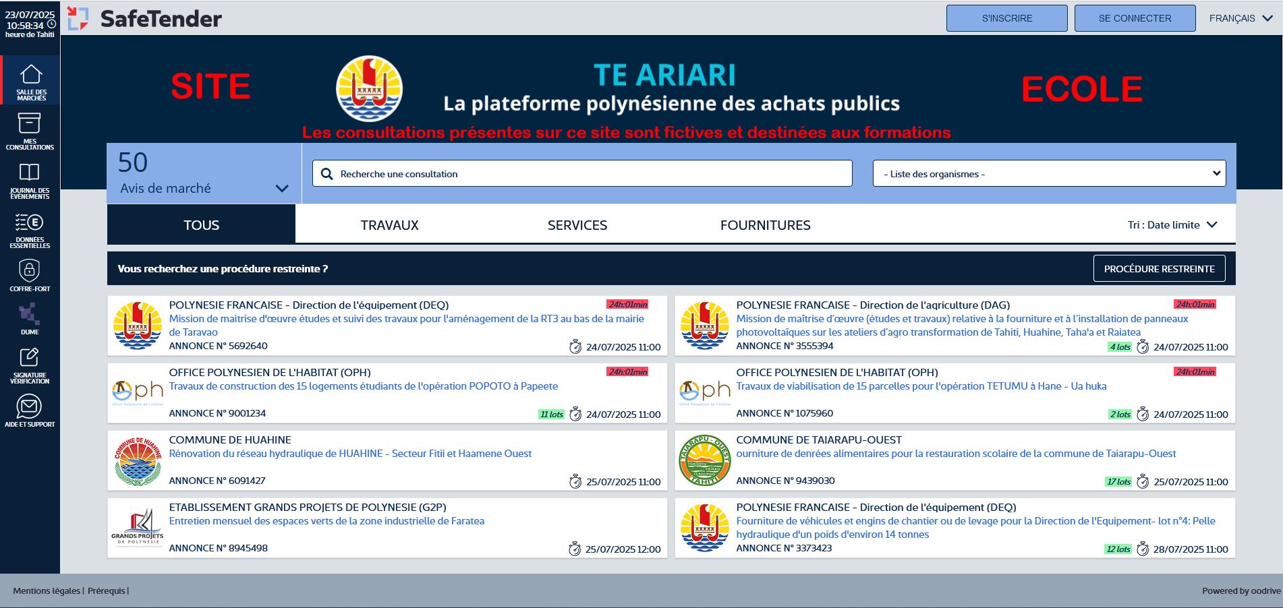Click the 2 lots badge
The image size is (1283, 608).
[x=1120, y=415]
